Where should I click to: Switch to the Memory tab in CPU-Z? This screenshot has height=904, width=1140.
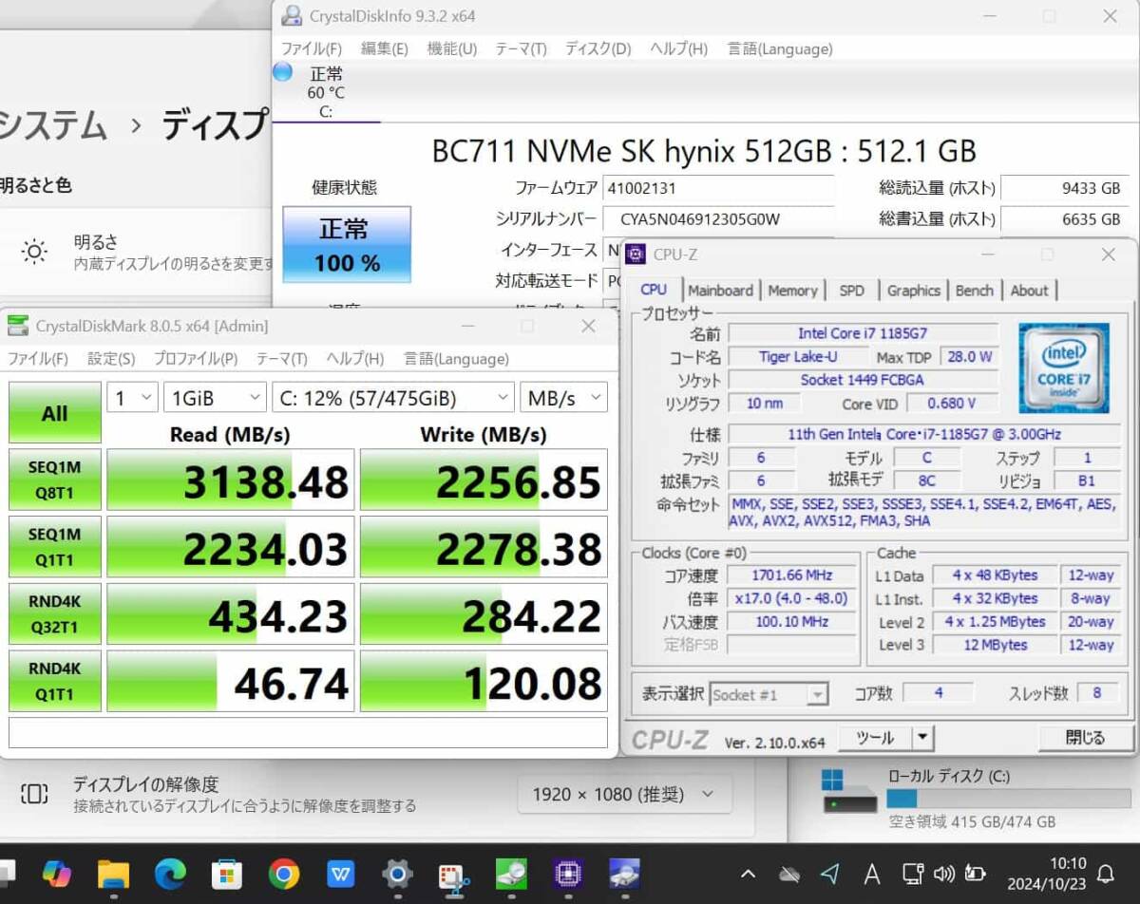tap(794, 291)
